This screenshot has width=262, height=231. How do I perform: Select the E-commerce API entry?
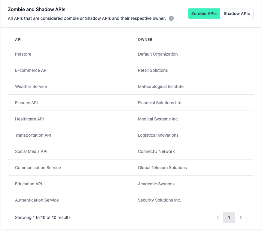[31, 70]
